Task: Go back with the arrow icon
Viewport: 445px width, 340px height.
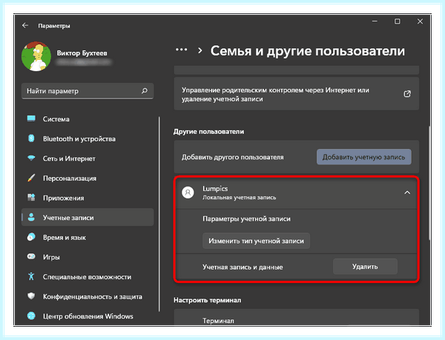Action: tap(25, 25)
